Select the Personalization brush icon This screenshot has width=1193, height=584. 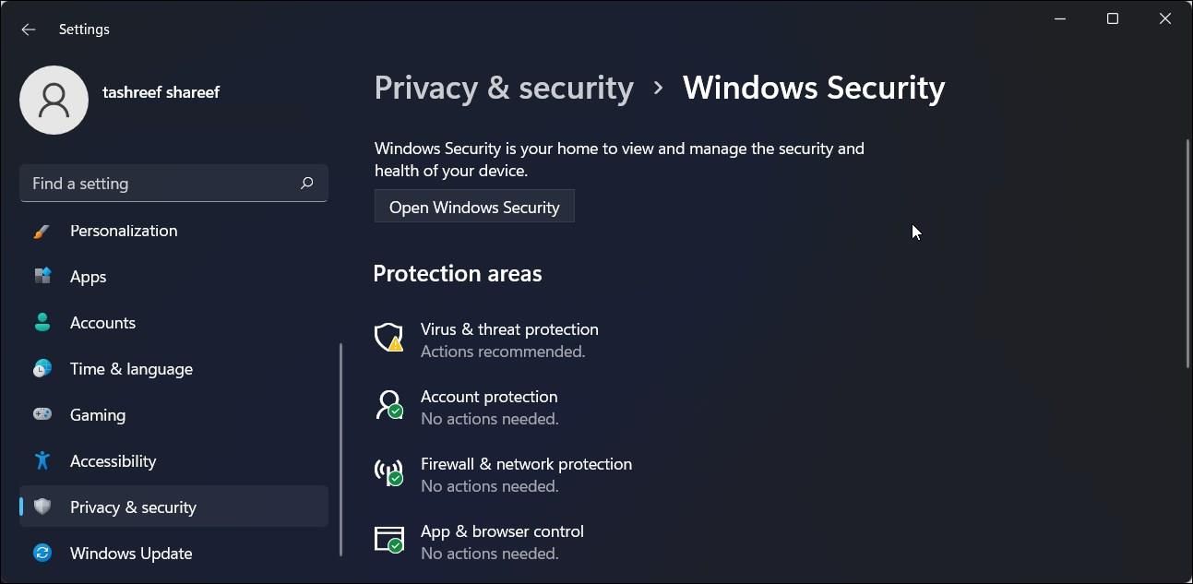[x=42, y=231]
